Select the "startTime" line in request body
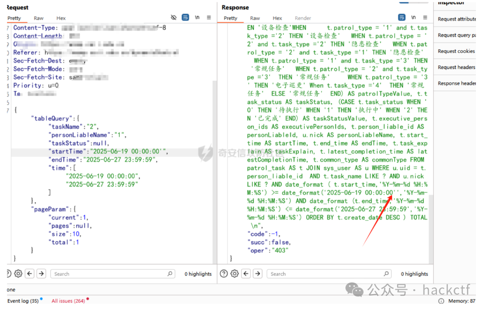This screenshot has width=484, height=309. pyautogui.click(x=108, y=152)
